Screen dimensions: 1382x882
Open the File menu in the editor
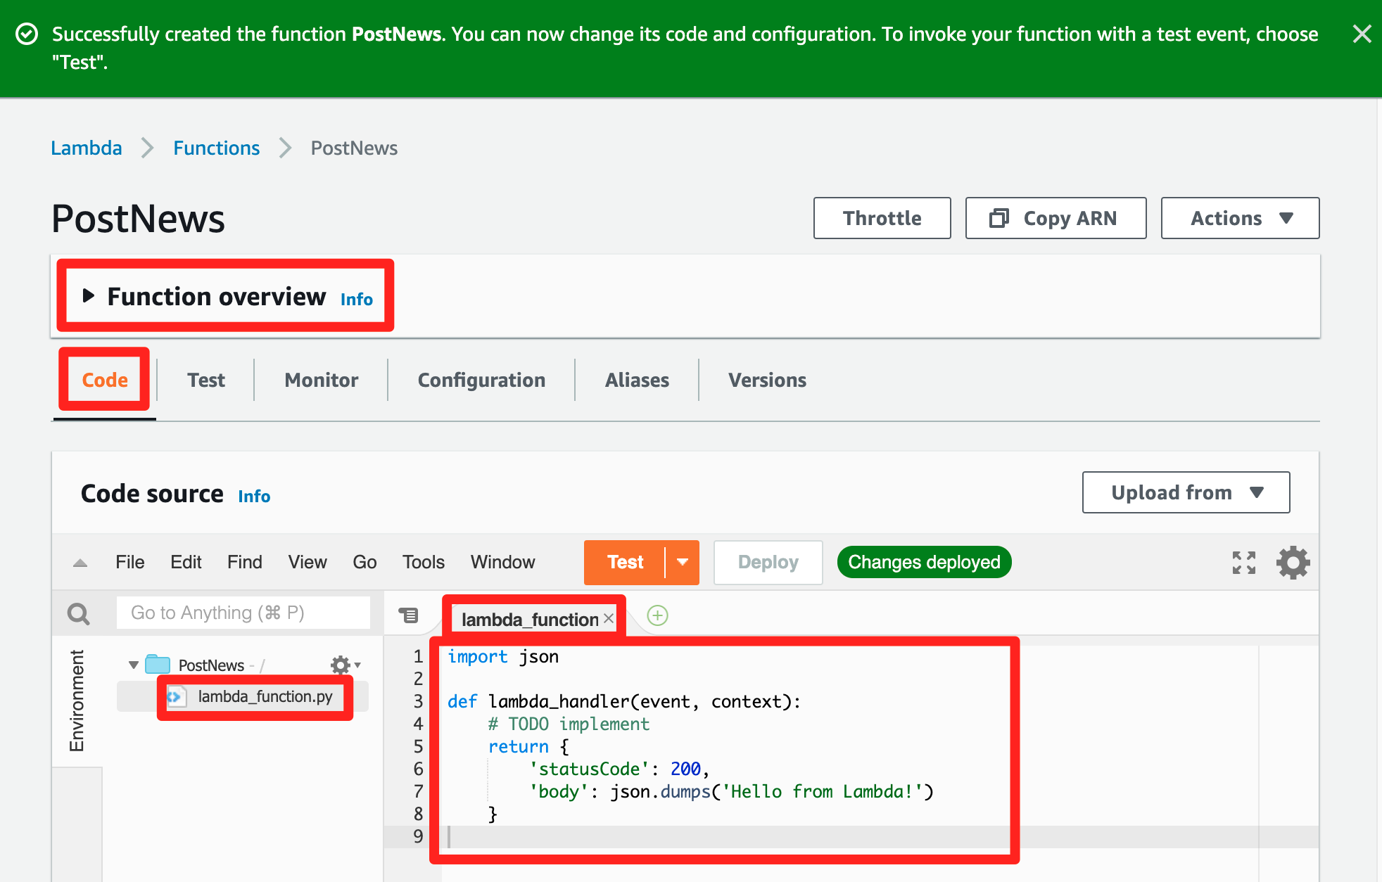pyautogui.click(x=130, y=562)
